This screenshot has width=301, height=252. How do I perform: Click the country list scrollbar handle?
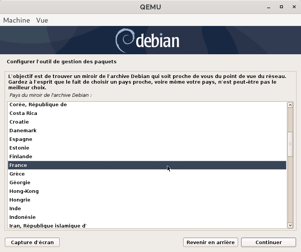point(290,143)
